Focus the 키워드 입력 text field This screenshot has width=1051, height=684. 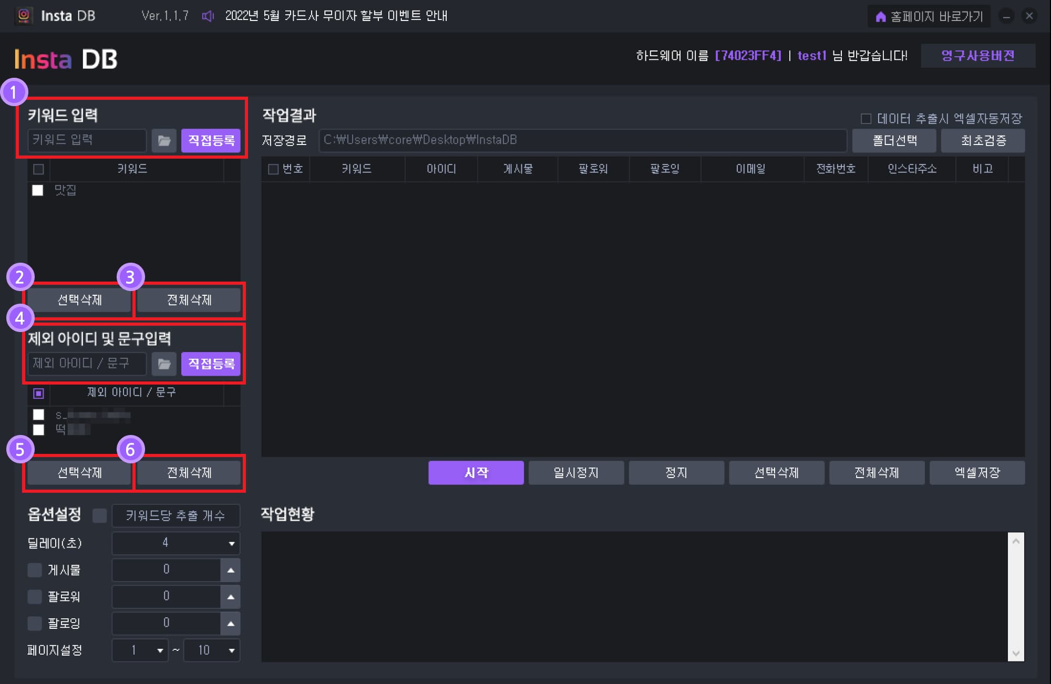pos(87,140)
